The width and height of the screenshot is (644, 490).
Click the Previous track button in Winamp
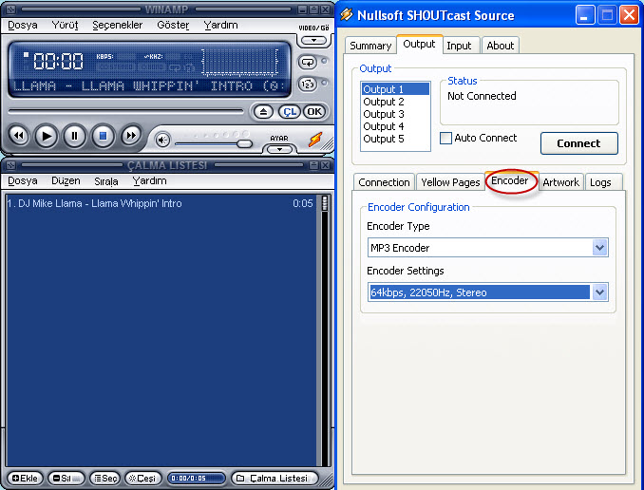pyautogui.click(x=18, y=136)
